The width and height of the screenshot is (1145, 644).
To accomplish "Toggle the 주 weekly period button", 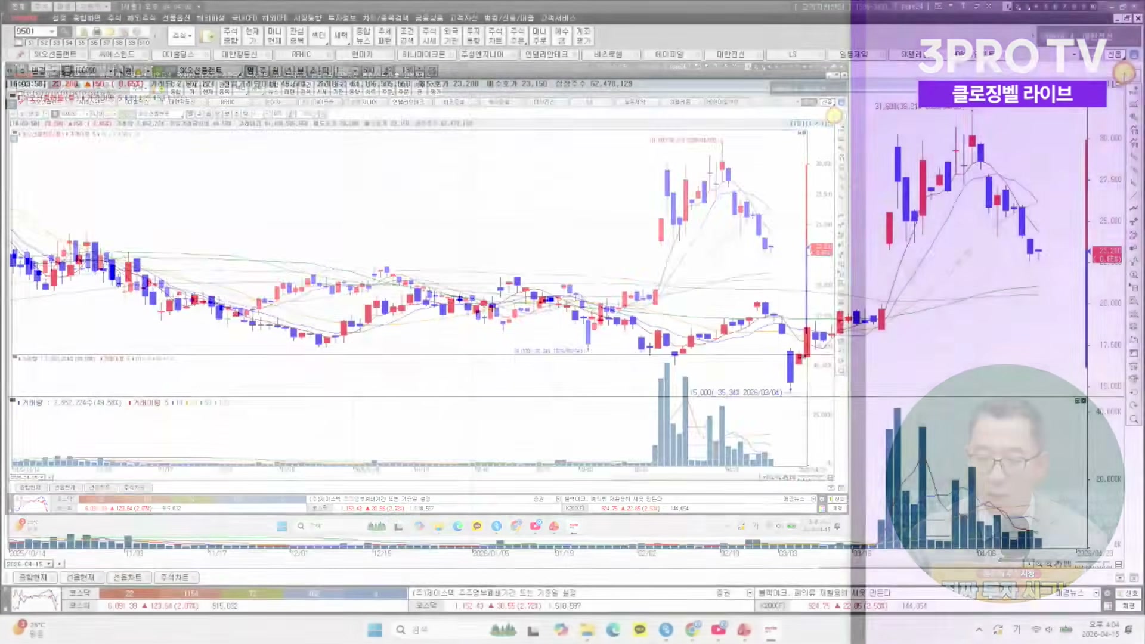I will click(262, 70).
